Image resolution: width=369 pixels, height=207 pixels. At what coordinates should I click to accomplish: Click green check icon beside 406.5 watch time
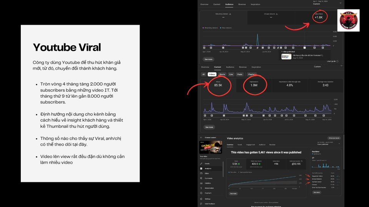(x=259, y=164)
